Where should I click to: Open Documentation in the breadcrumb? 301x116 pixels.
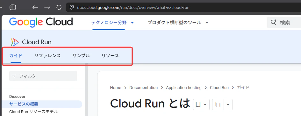pos(144,88)
